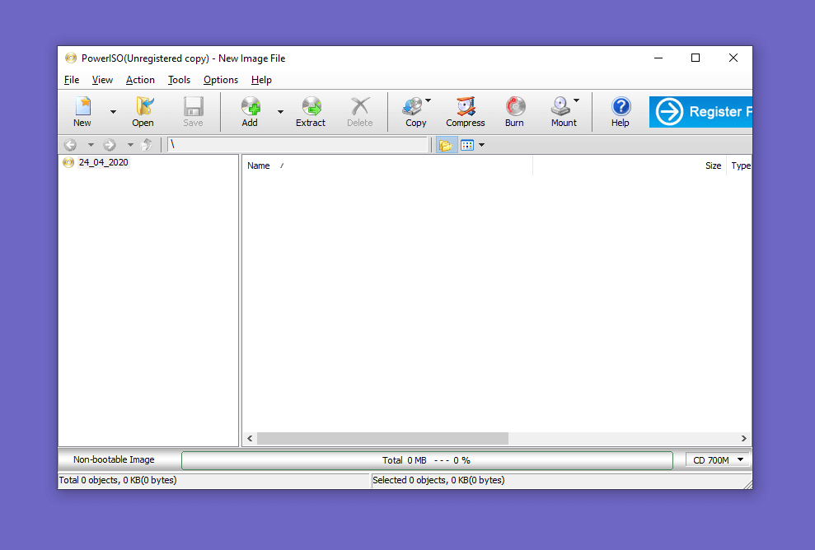Click the view mode icon

pos(467,145)
